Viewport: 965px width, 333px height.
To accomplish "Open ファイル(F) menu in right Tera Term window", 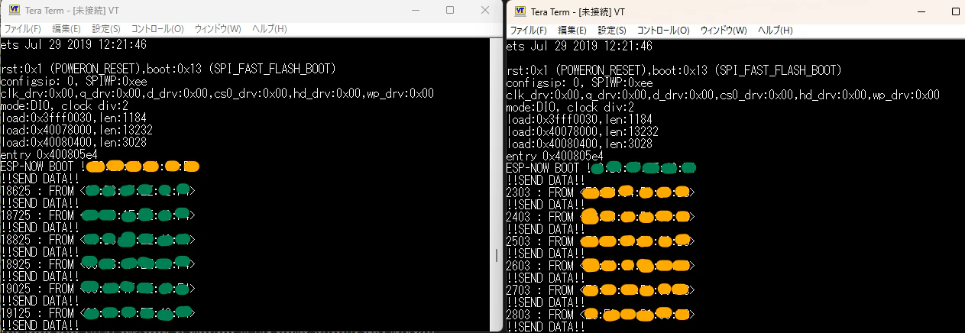I will (529, 30).
